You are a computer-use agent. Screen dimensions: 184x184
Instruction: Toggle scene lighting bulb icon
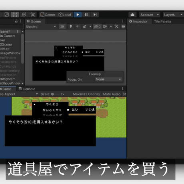(71, 26)
